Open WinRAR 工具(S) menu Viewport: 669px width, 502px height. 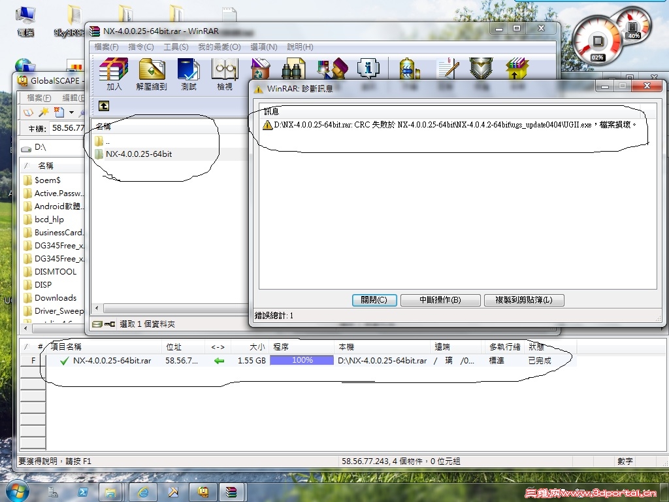[x=176, y=47]
